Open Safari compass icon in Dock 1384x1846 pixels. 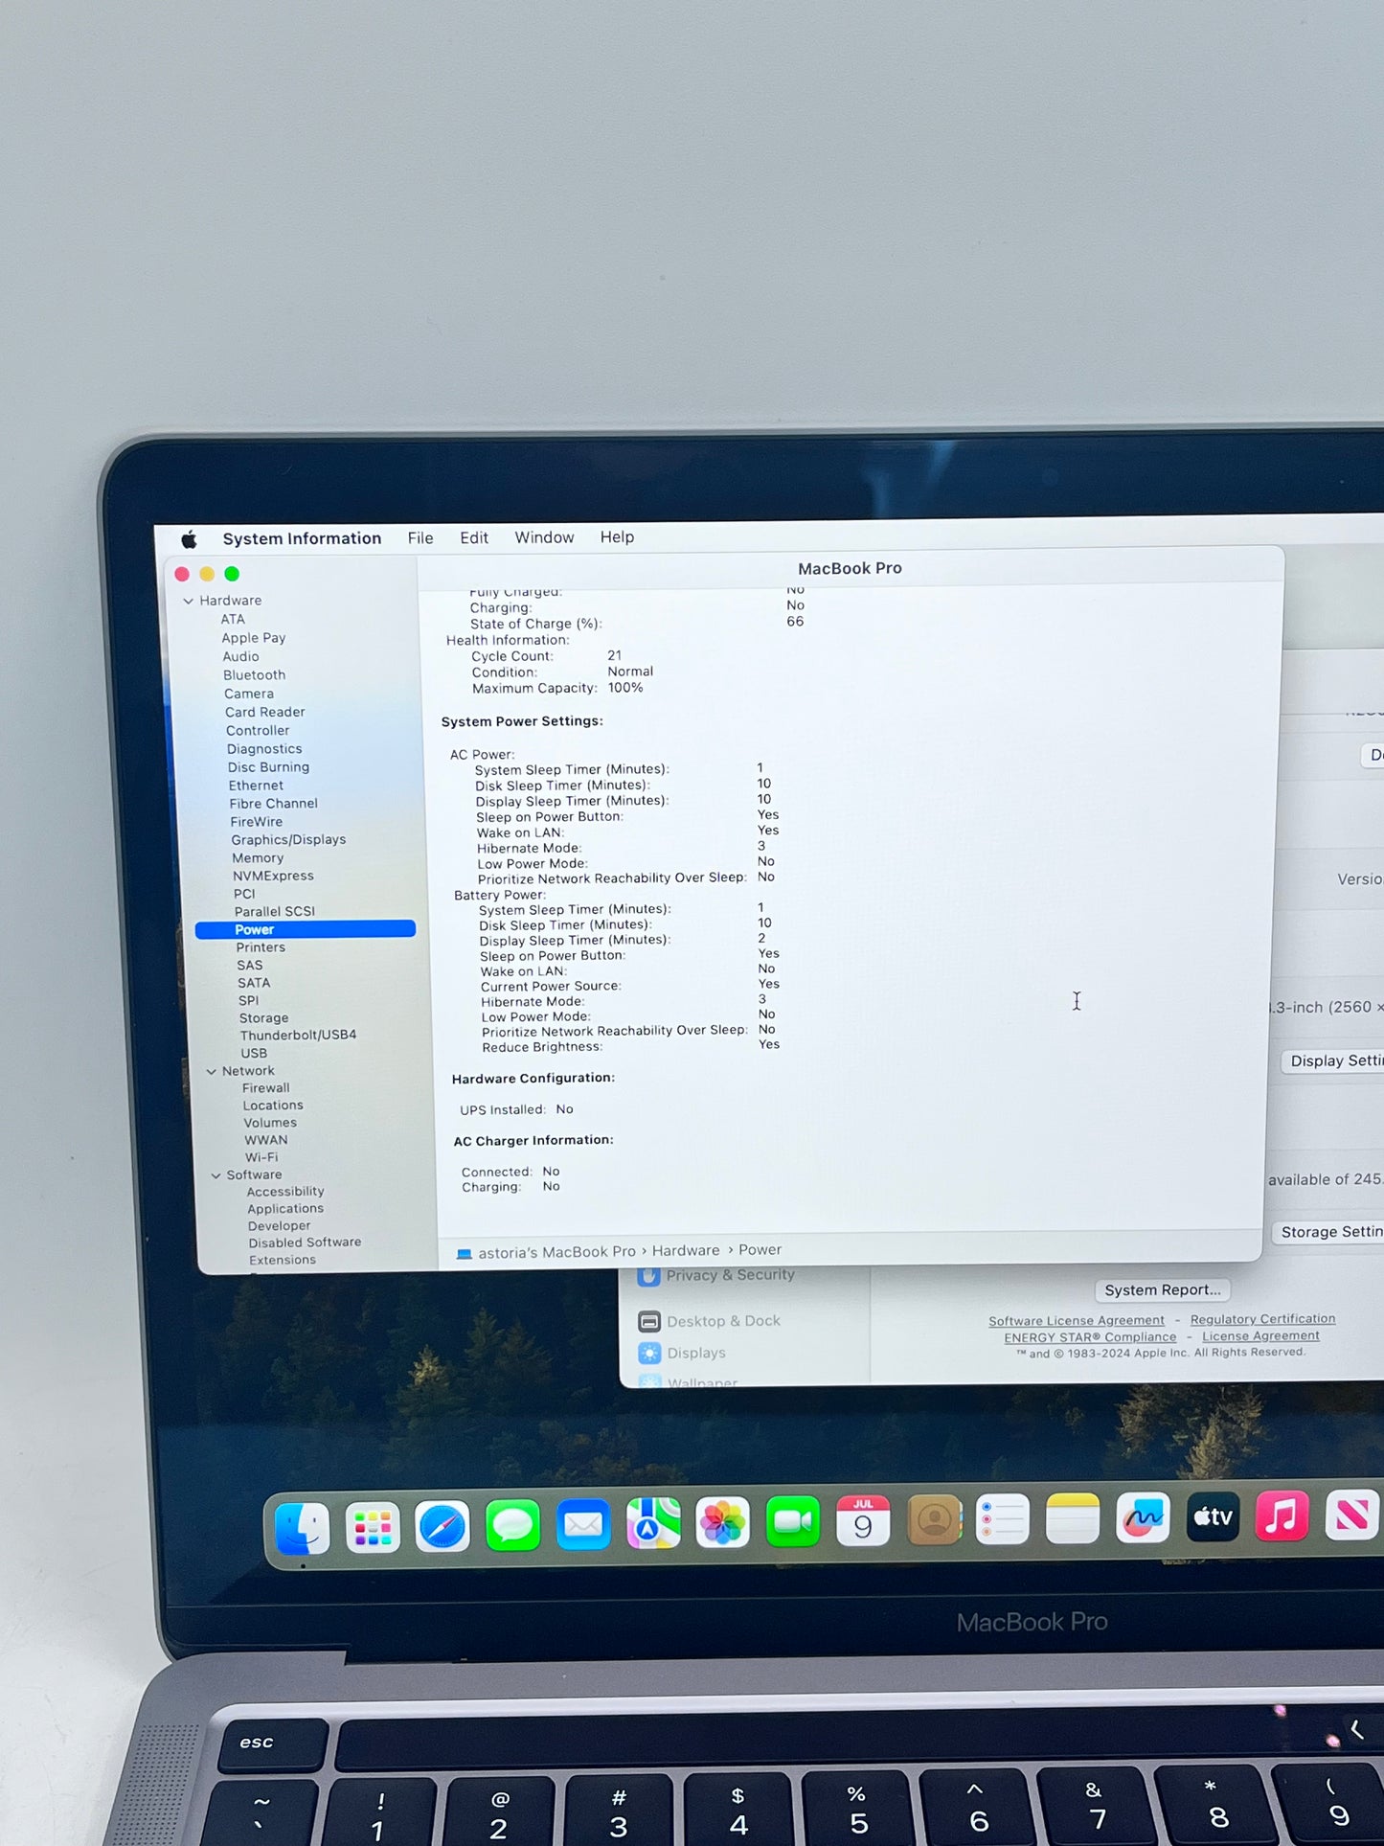coord(442,1526)
